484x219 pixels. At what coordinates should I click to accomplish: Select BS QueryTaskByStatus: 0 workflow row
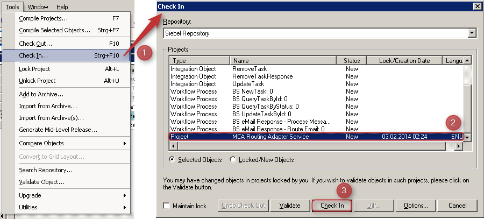316,106
